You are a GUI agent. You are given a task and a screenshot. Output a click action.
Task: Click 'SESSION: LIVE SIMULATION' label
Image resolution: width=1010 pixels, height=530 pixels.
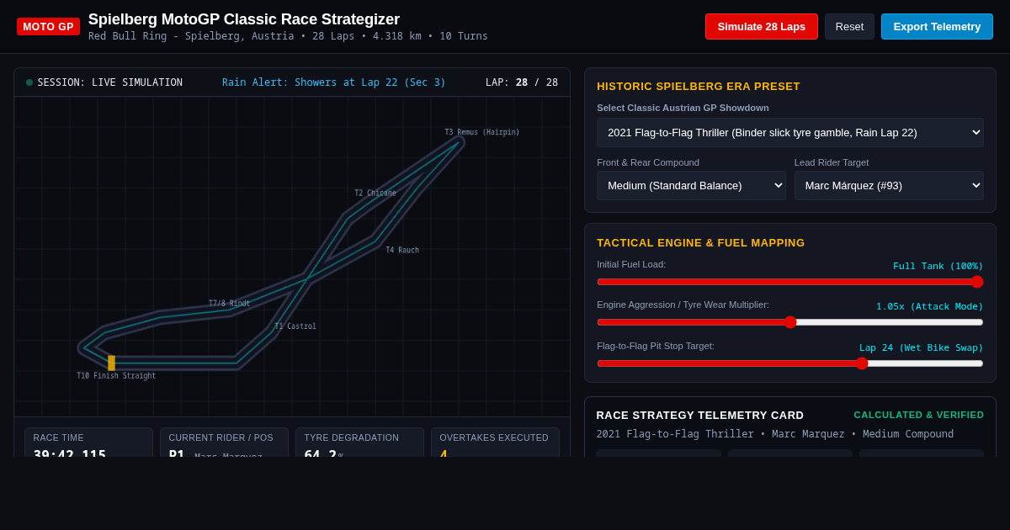point(109,82)
